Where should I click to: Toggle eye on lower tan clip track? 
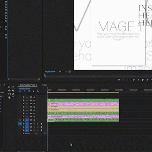[x=34, y=110]
